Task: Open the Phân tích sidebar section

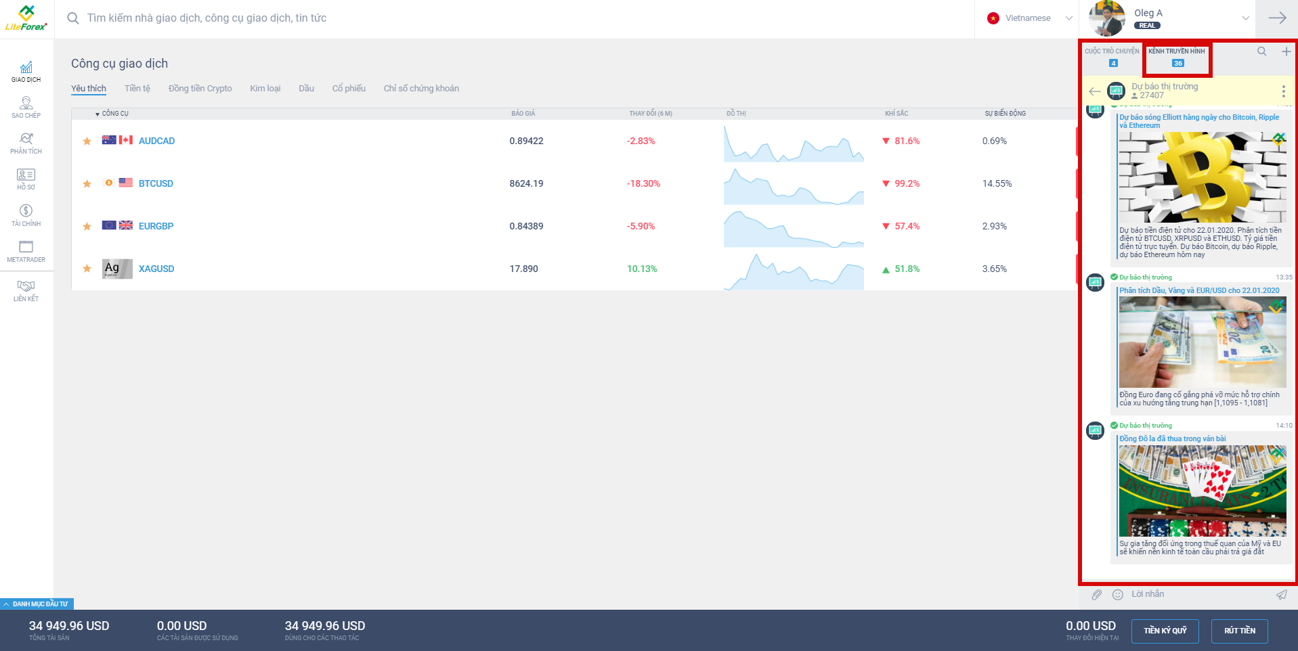Action: pyautogui.click(x=26, y=143)
